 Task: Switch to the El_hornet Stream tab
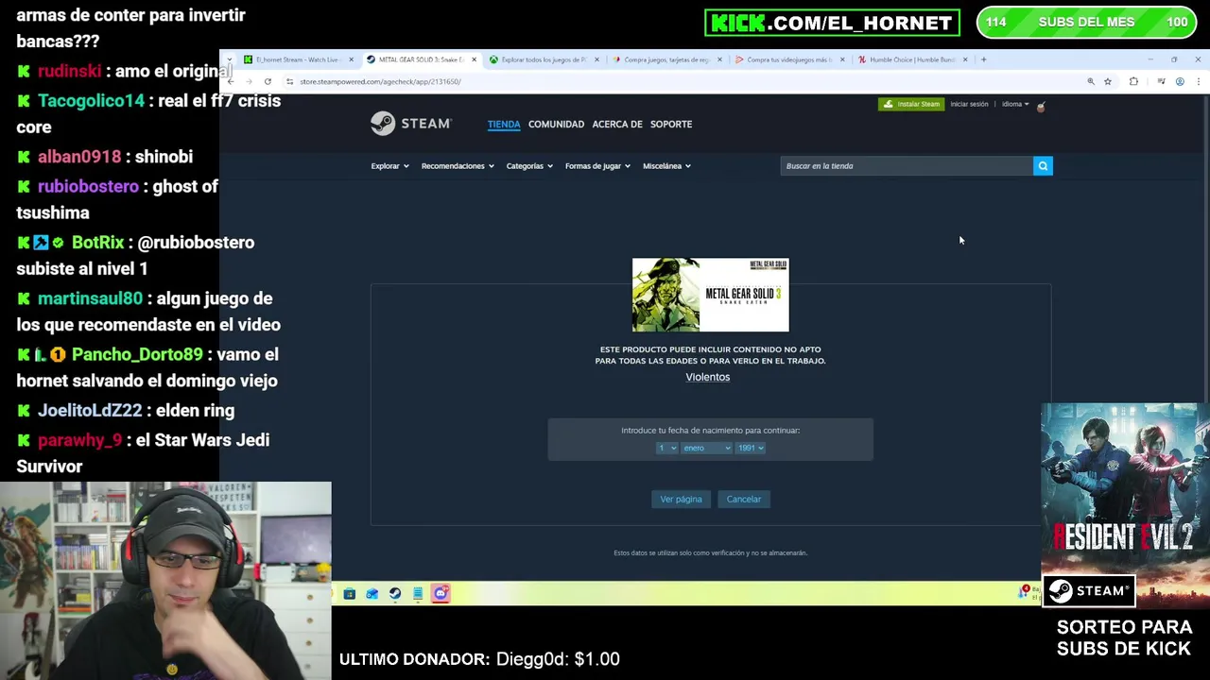point(297,59)
